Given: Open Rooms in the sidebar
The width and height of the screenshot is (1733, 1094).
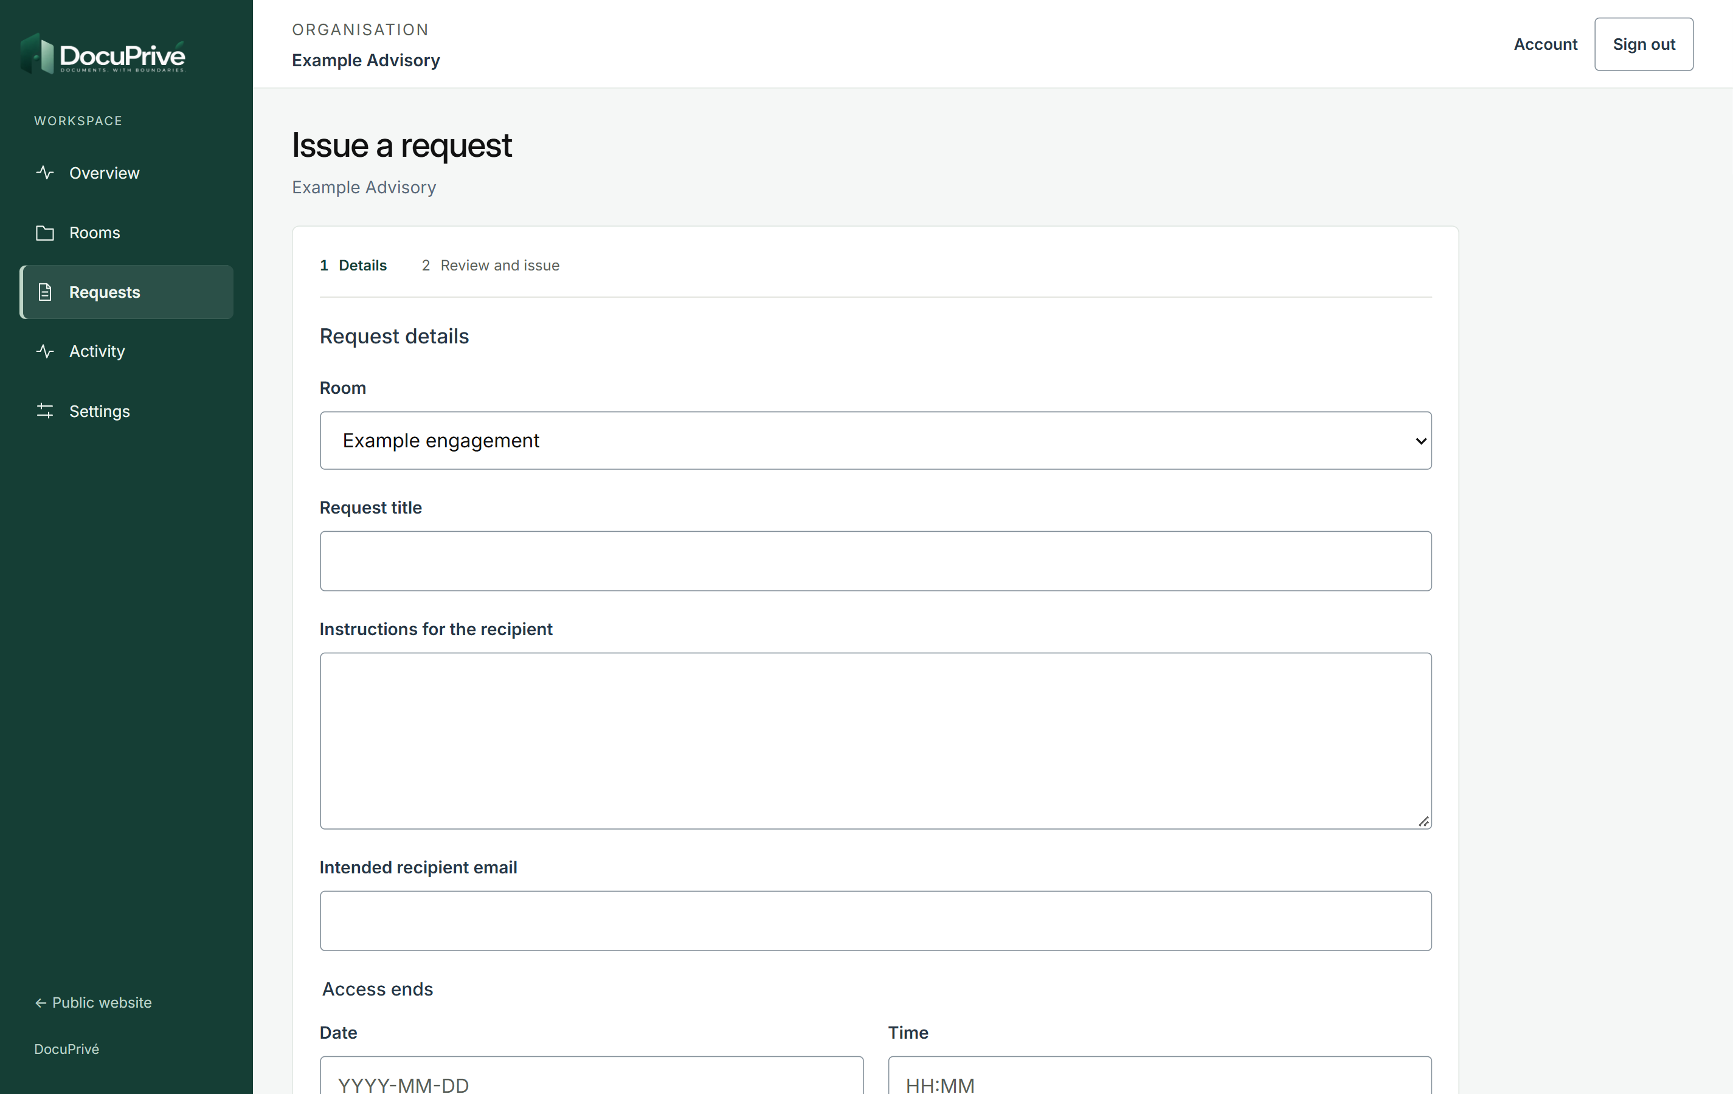Looking at the screenshot, I should click(126, 232).
